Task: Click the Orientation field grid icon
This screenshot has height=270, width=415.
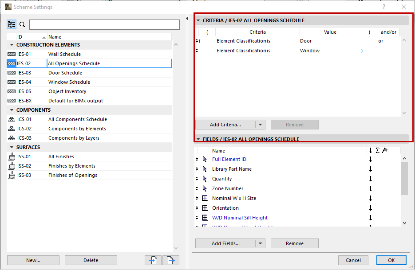Action: [205, 208]
